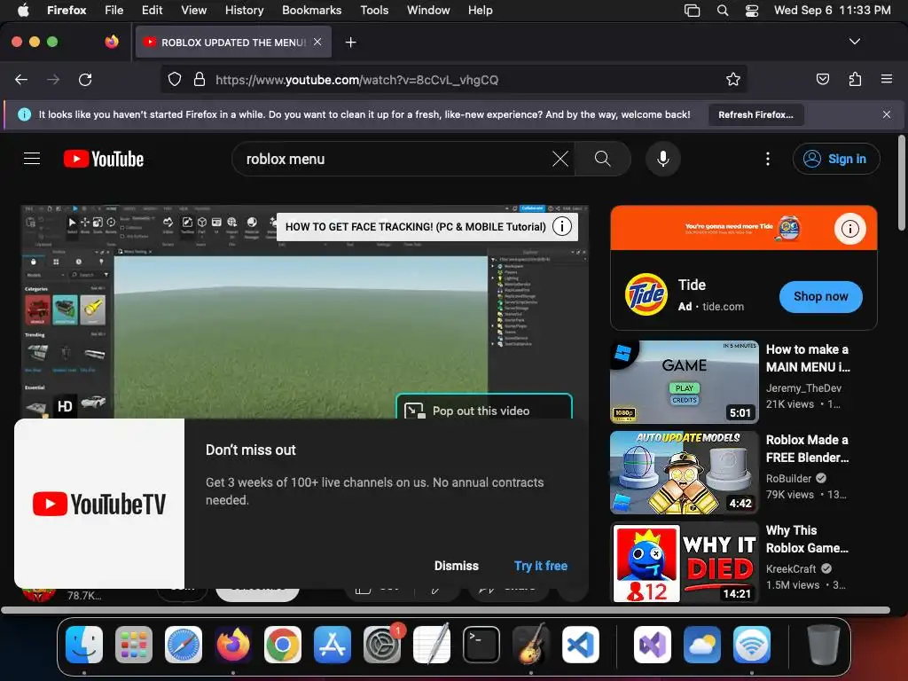Open the Wed Sep 6 clock
The image size is (908, 681).
coord(832,11)
